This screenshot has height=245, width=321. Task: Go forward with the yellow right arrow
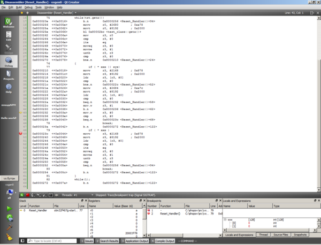(27, 13)
